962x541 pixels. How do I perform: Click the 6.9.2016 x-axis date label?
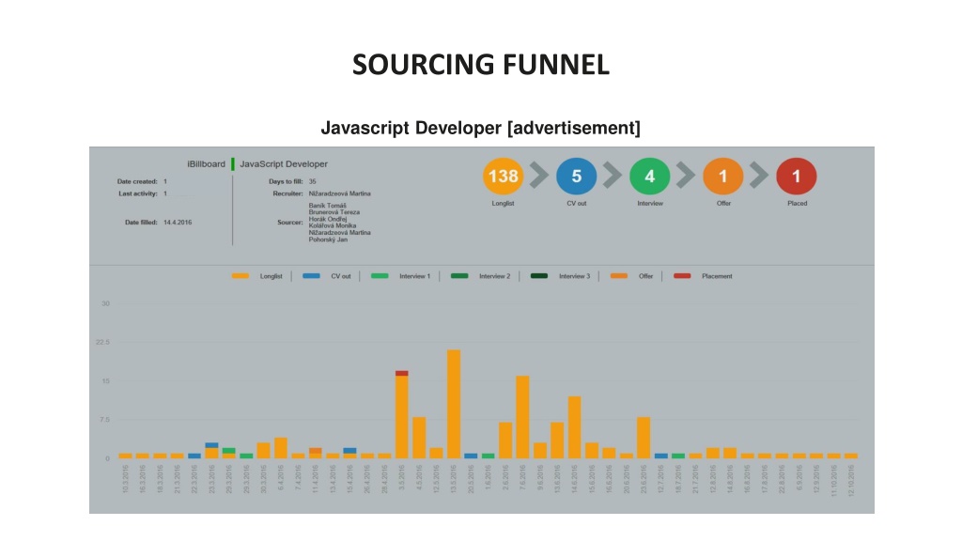799,478
